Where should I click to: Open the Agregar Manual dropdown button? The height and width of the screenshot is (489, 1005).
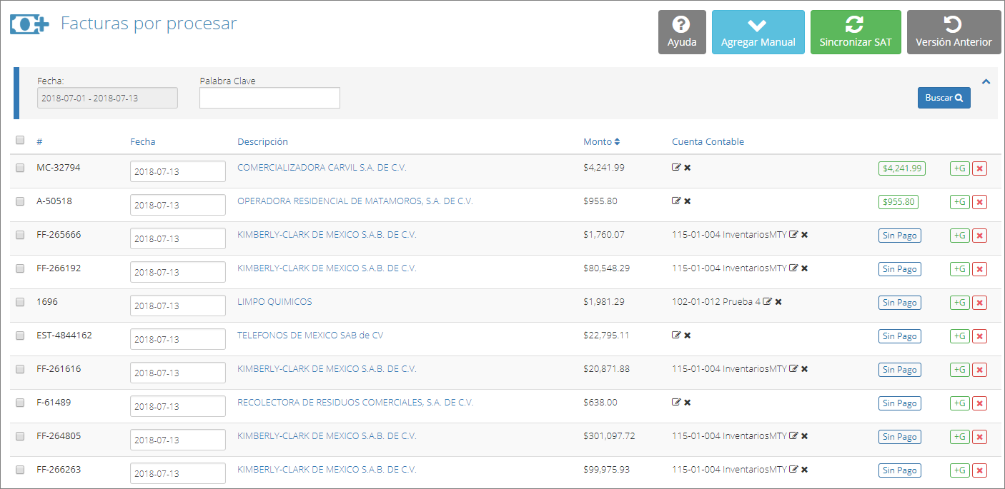click(758, 32)
